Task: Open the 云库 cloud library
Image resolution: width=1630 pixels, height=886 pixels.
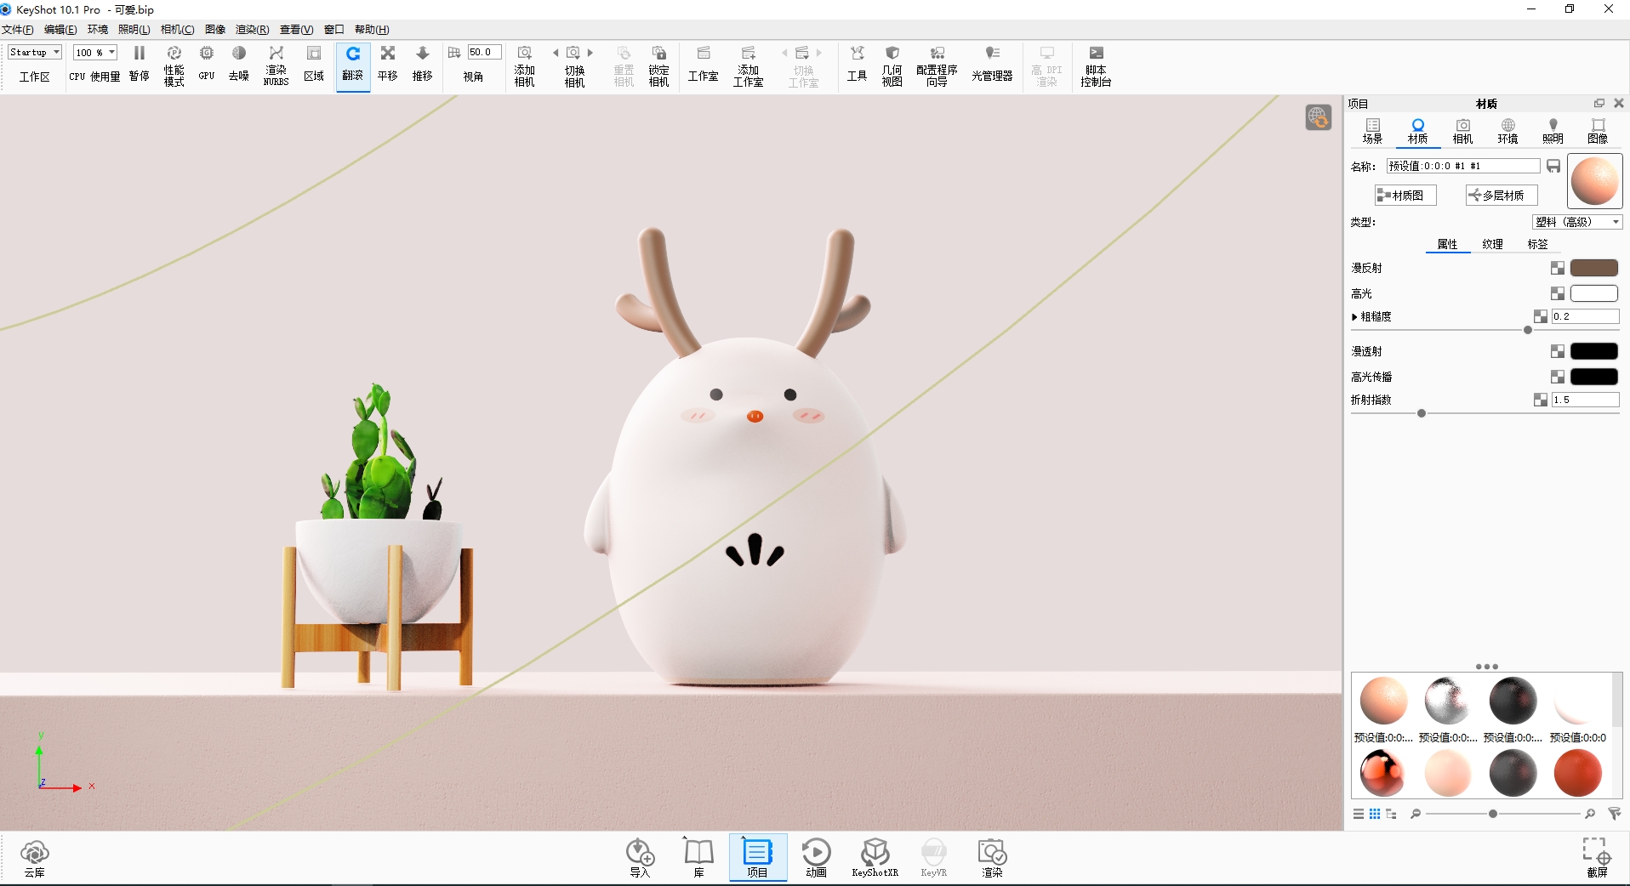Action: 35,858
